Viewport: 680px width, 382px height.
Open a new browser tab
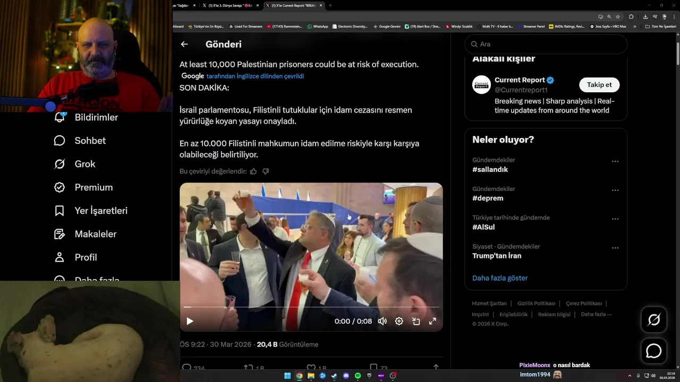[330, 5]
